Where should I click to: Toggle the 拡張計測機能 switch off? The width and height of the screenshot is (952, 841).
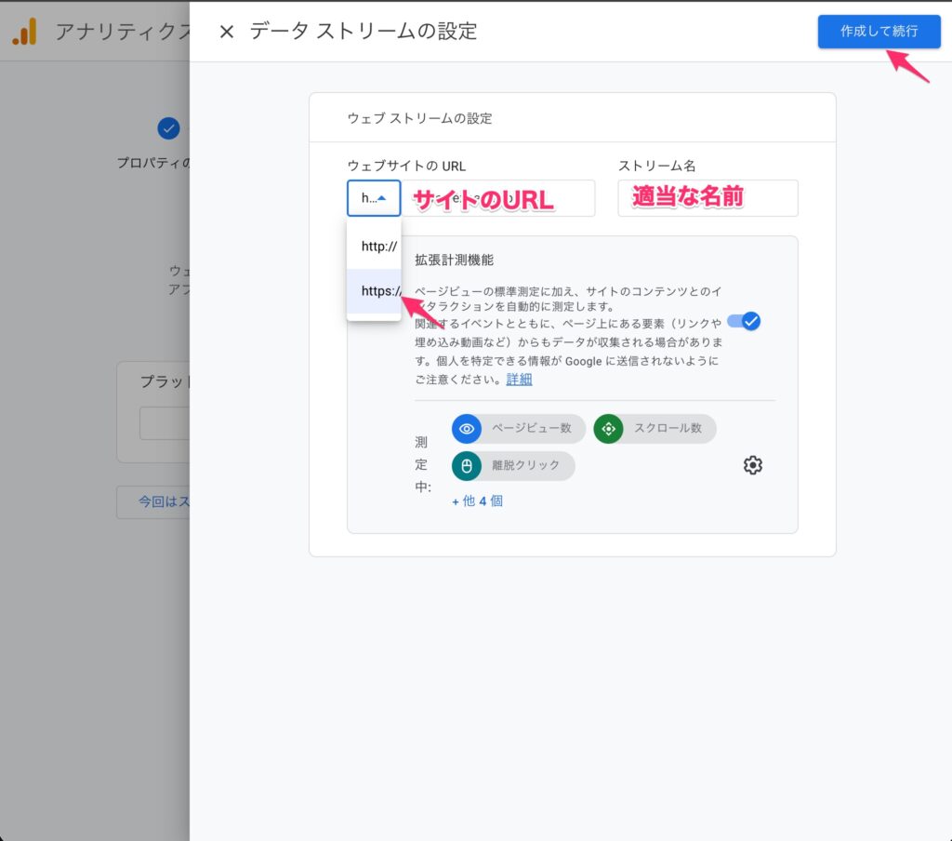[744, 321]
